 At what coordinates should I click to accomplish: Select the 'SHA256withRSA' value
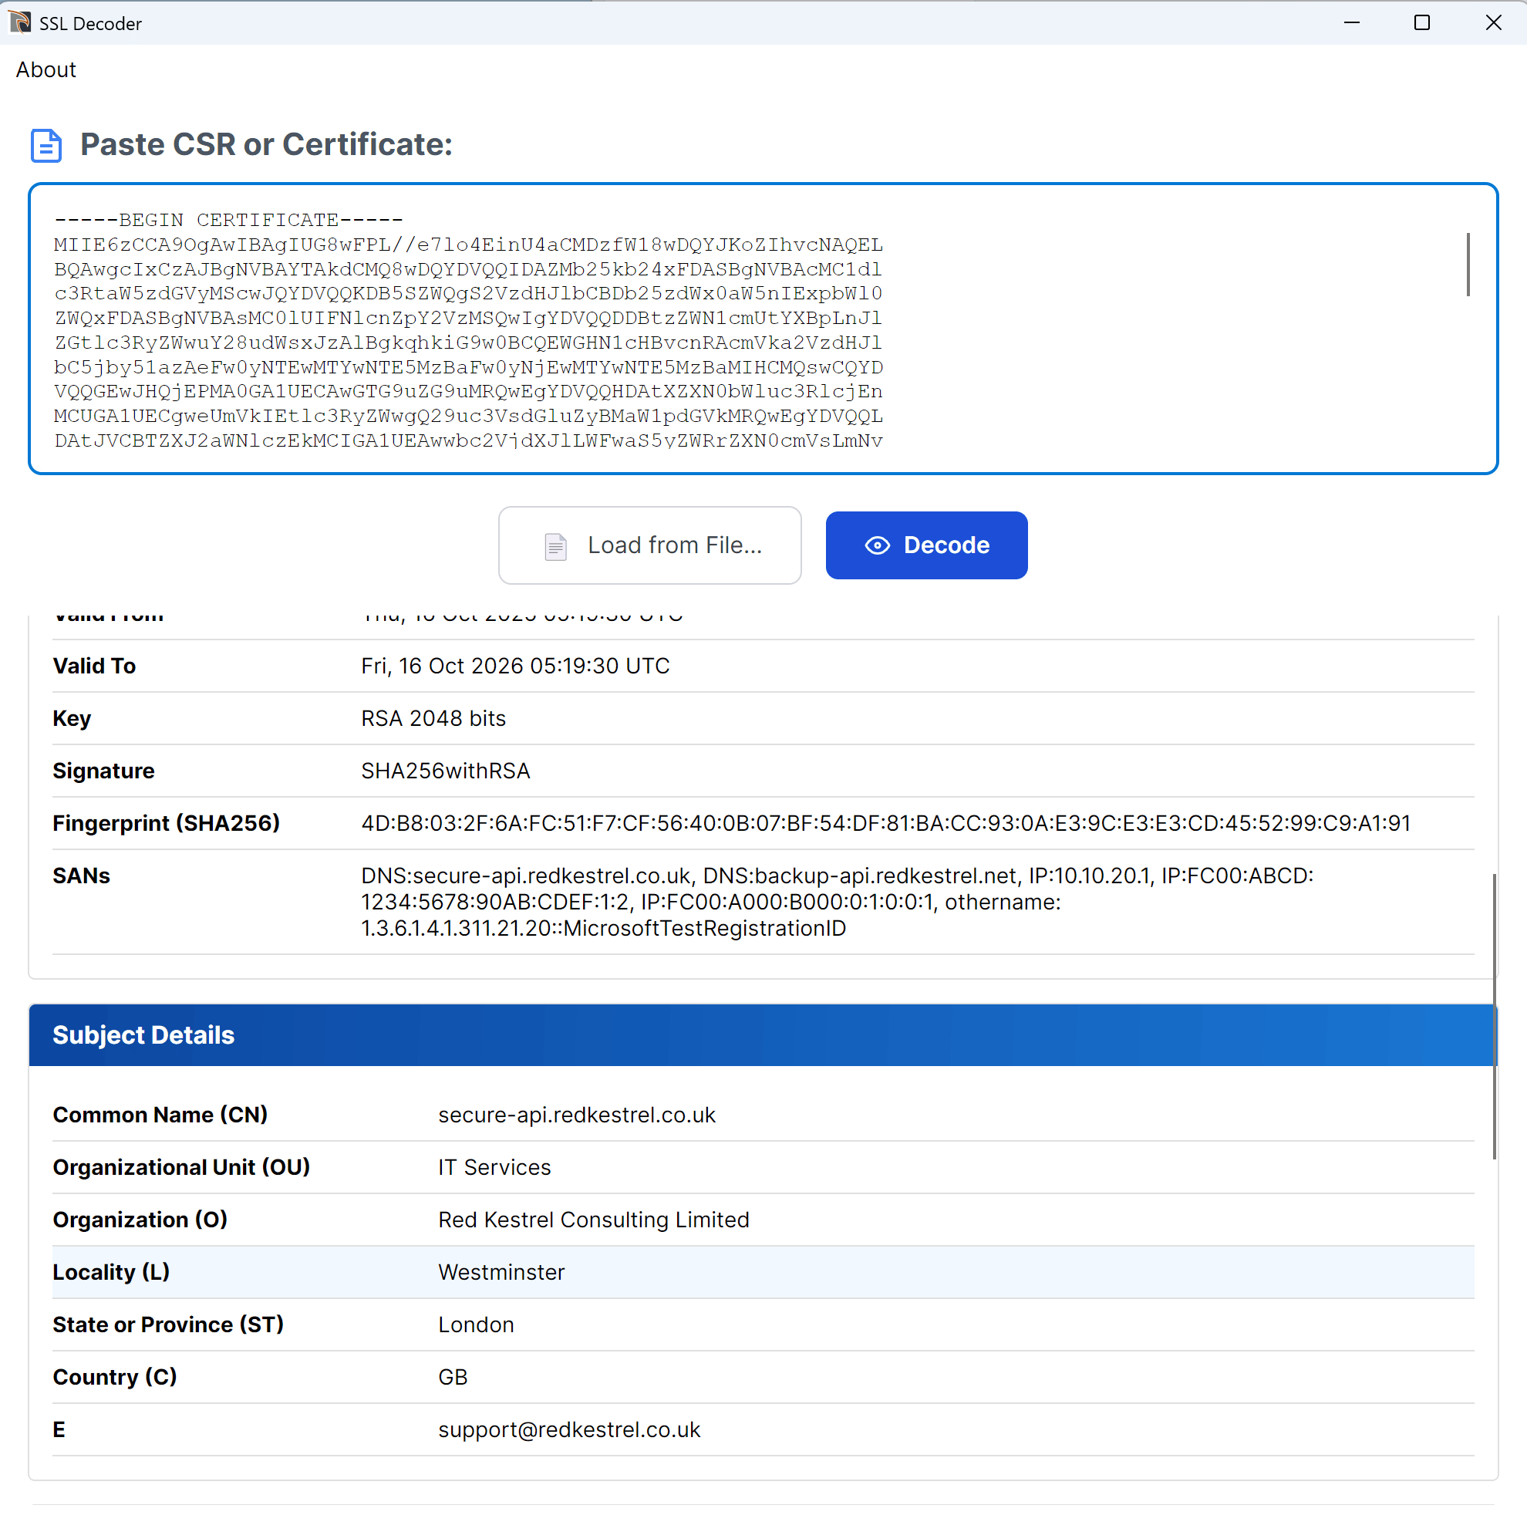coord(446,771)
